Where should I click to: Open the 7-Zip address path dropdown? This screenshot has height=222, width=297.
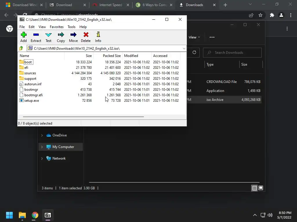[184, 49]
